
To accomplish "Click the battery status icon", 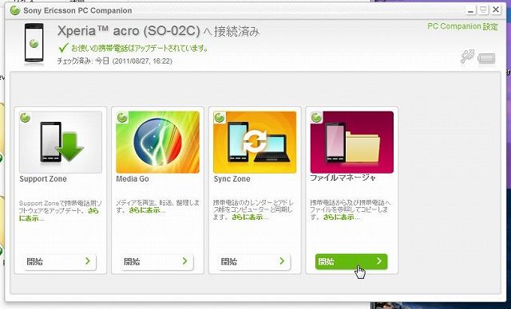I will (x=486, y=59).
